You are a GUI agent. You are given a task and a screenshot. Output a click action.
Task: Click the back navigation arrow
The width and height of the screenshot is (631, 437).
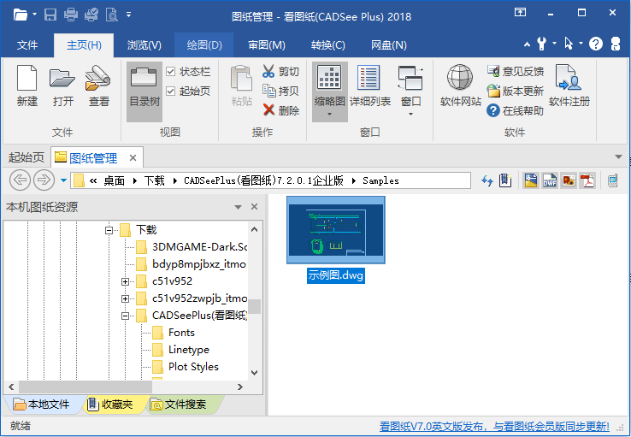20,180
